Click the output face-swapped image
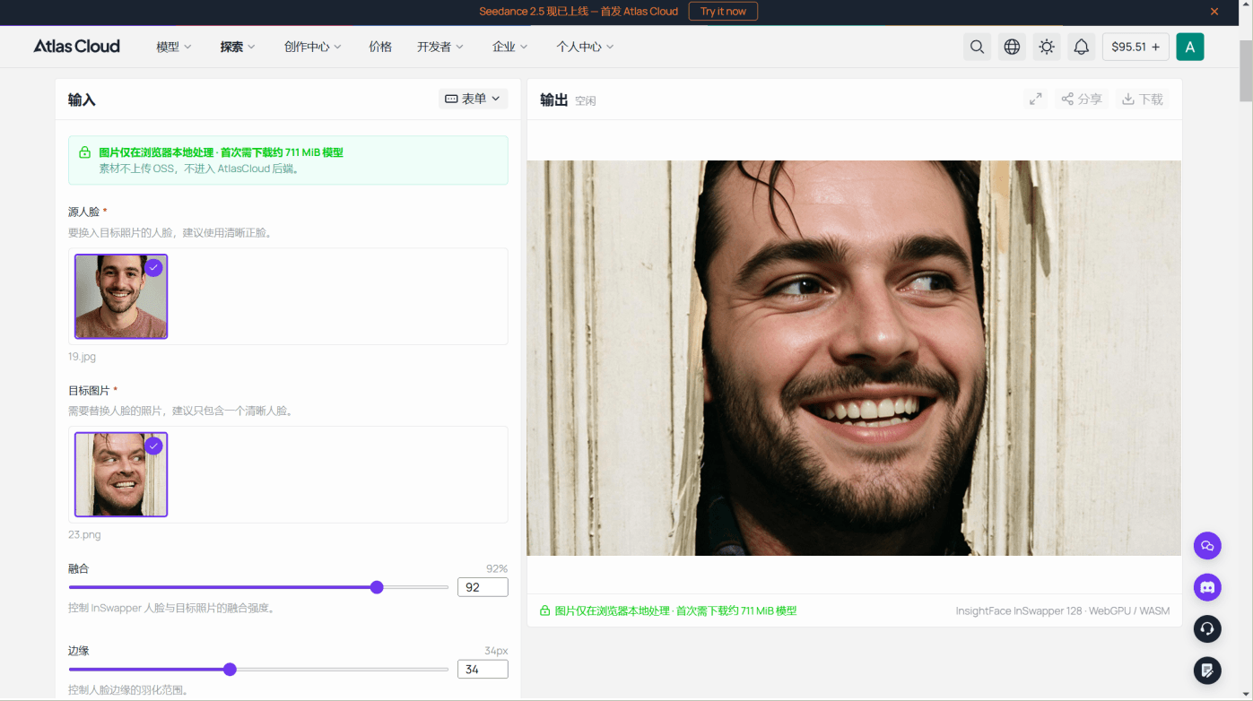This screenshot has height=701, width=1253. click(854, 358)
